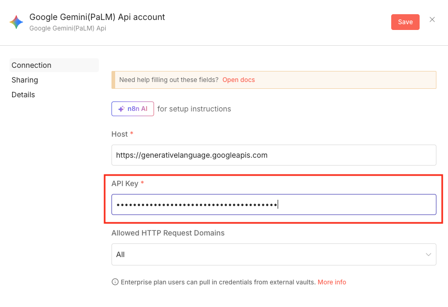Click the credential name title to rename it
448x307 pixels.
coord(97,17)
